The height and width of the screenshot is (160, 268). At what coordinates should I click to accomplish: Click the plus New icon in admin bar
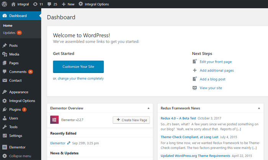click(64, 4)
